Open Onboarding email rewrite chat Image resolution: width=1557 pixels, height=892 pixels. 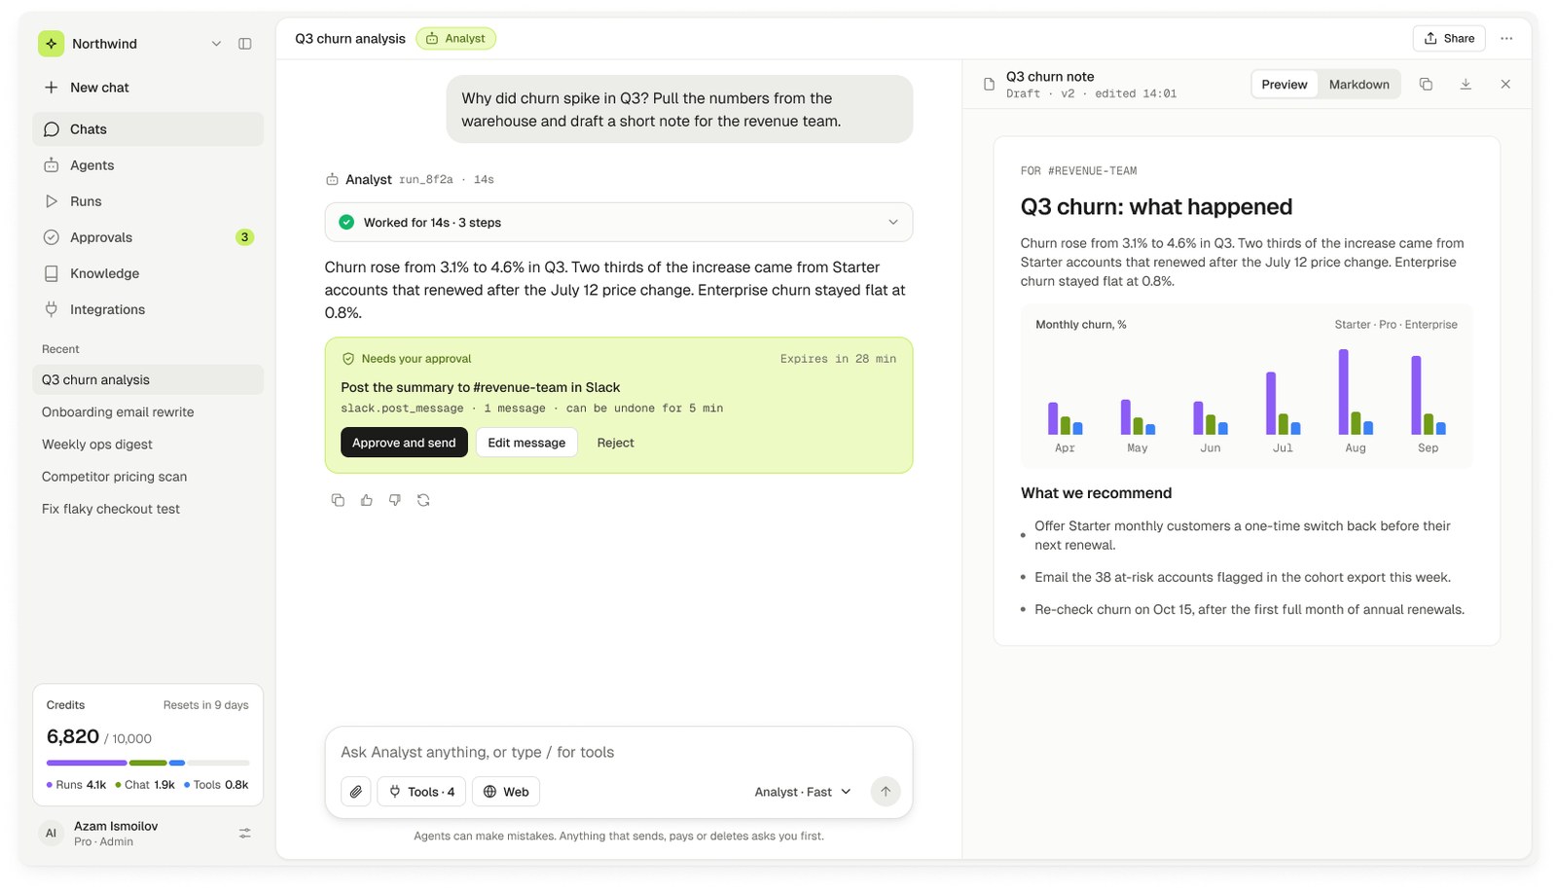click(148, 412)
